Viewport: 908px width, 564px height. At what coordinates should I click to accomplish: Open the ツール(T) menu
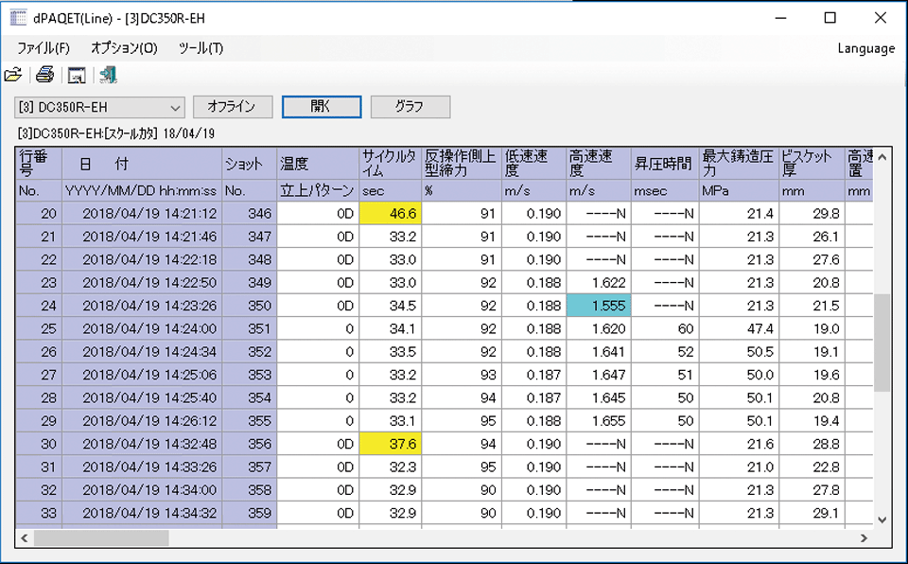pos(201,48)
